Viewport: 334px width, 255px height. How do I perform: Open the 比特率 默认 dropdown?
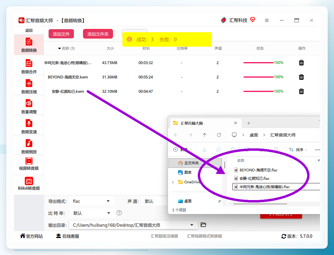pos(92,213)
